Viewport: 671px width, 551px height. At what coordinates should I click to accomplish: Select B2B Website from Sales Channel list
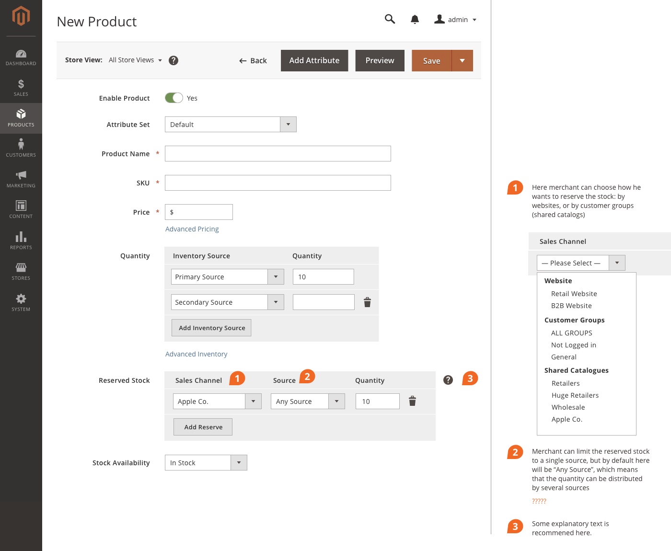tap(571, 306)
